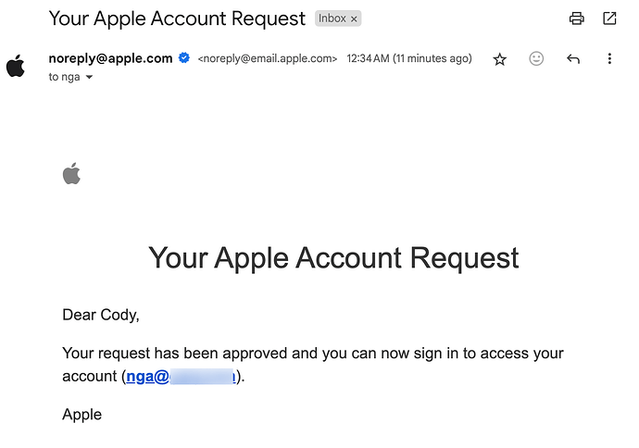Click the Inbox label chip

tap(338, 19)
